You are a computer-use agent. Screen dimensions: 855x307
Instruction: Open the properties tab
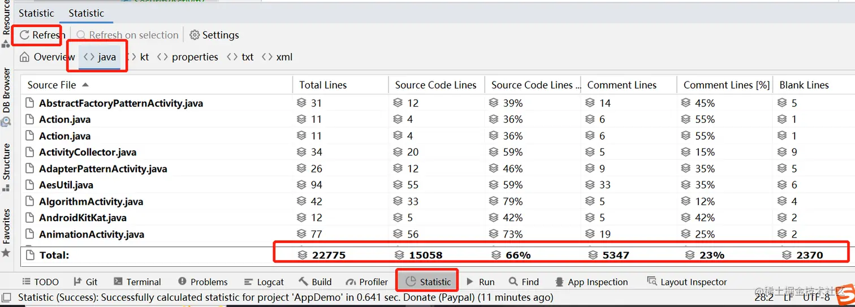(x=188, y=57)
